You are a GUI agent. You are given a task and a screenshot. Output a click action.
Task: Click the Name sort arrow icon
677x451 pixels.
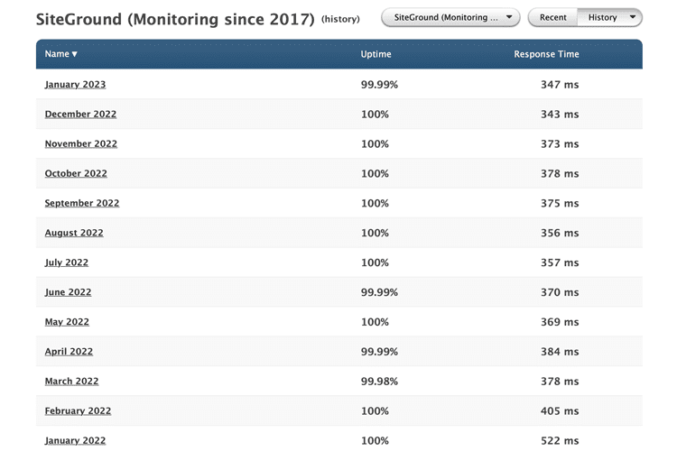74,54
